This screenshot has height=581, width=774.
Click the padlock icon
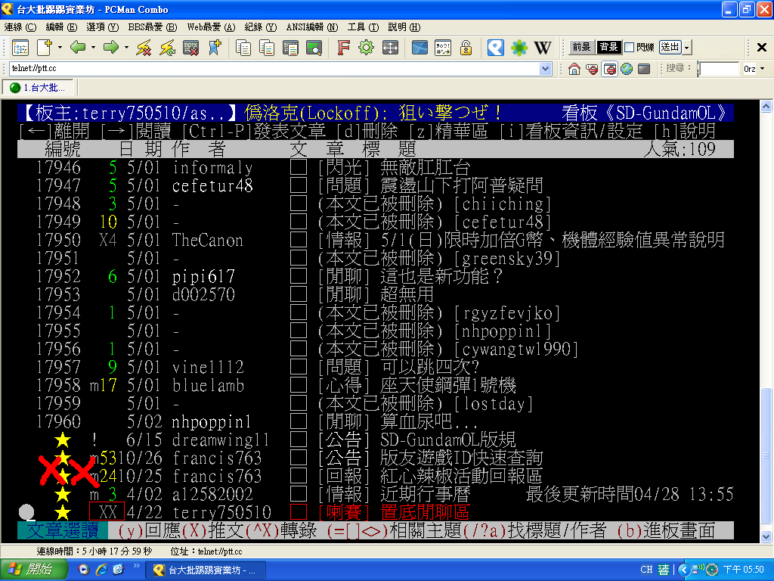(x=466, y=48)
